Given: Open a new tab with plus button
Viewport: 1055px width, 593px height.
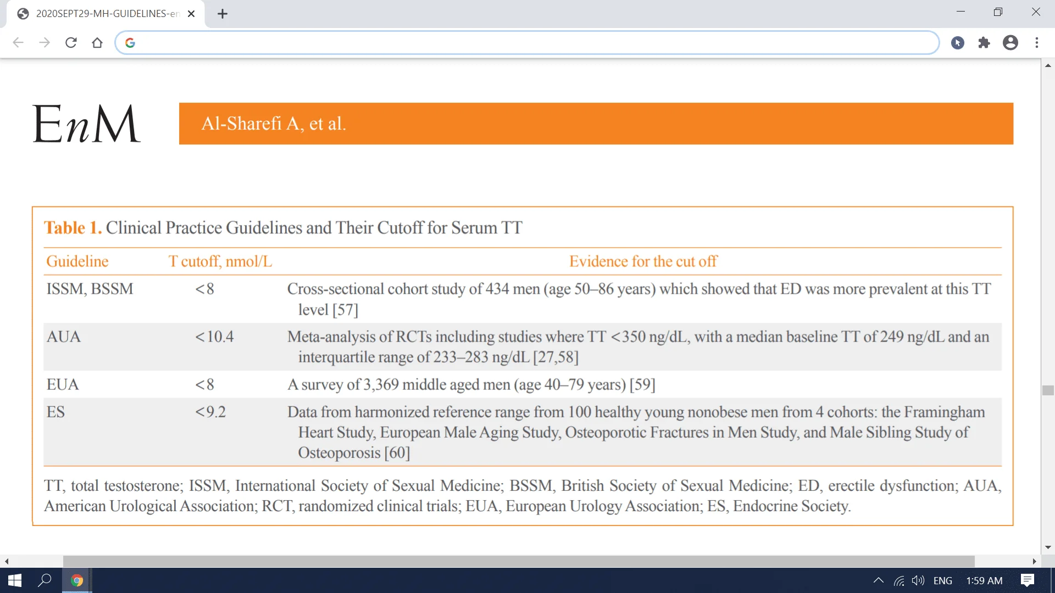Looking at the screenshot, I should [223, 14].
